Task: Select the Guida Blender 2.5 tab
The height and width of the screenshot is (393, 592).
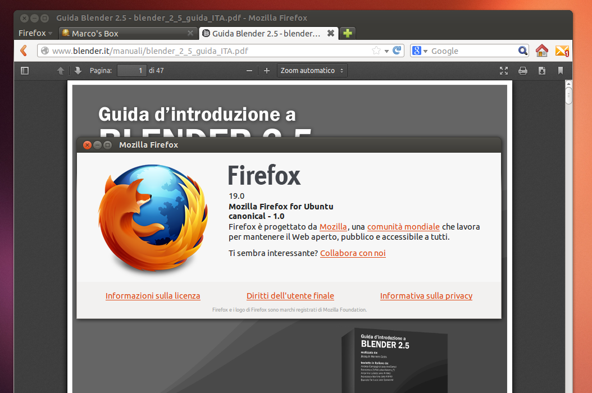Action: click(x=268, y=33)
